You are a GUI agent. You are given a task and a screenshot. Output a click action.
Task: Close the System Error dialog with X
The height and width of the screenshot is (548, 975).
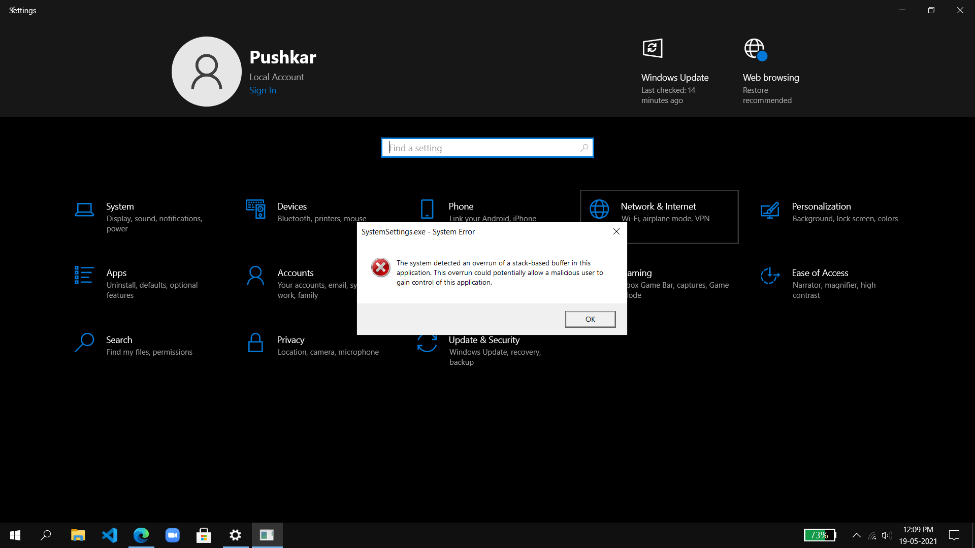point(616,231)
